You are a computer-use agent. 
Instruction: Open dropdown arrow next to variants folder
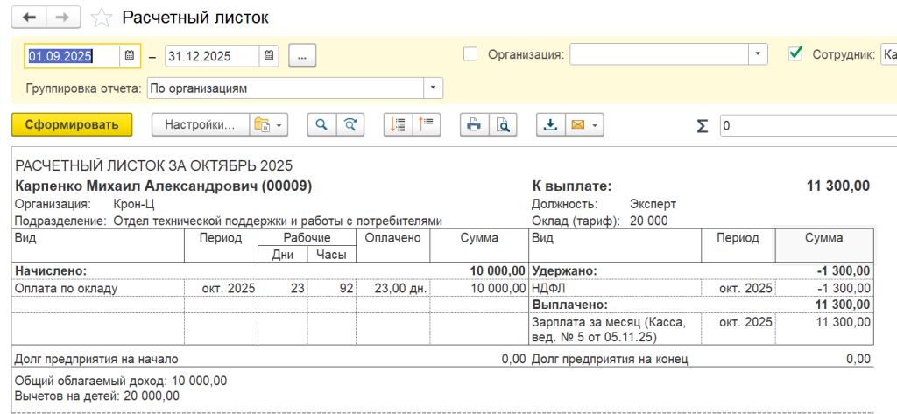[279, 124]
